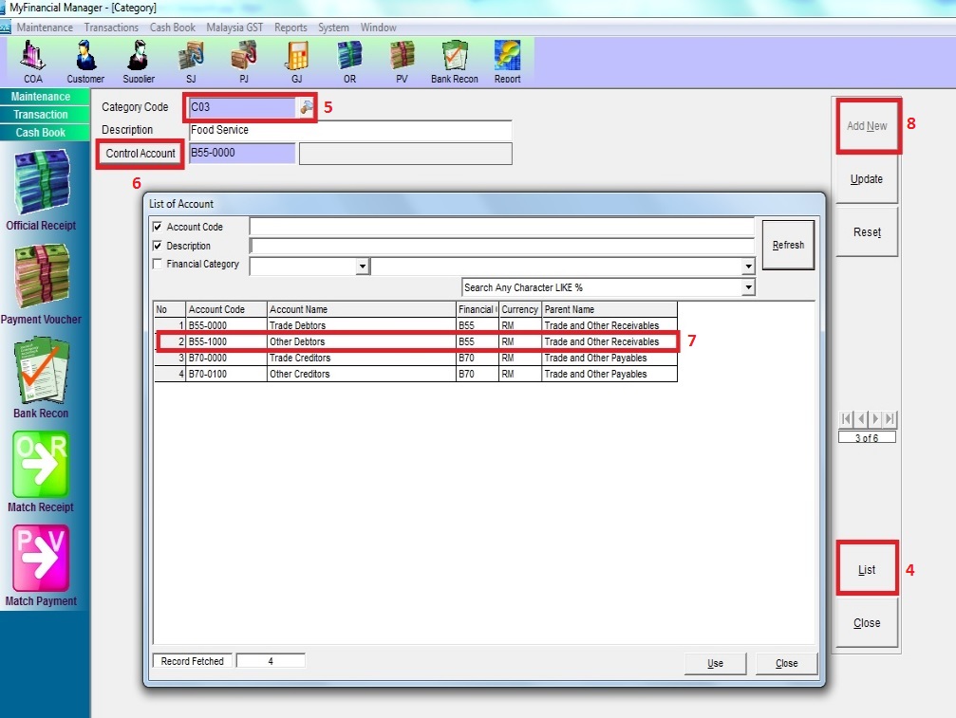Click the Refresh button in List of Account
The width and height of the screenshot is (956, 718).
tap(788, 245)
